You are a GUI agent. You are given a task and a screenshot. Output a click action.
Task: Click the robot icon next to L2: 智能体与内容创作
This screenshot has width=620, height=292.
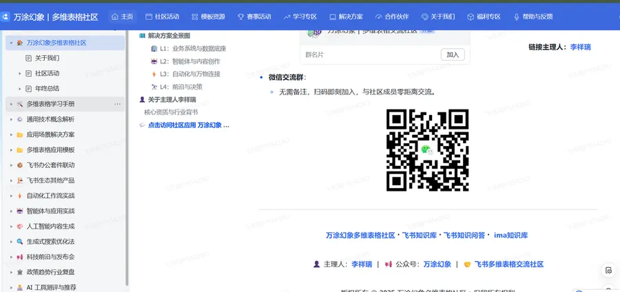pyautogui.click(x=154, y=61)
